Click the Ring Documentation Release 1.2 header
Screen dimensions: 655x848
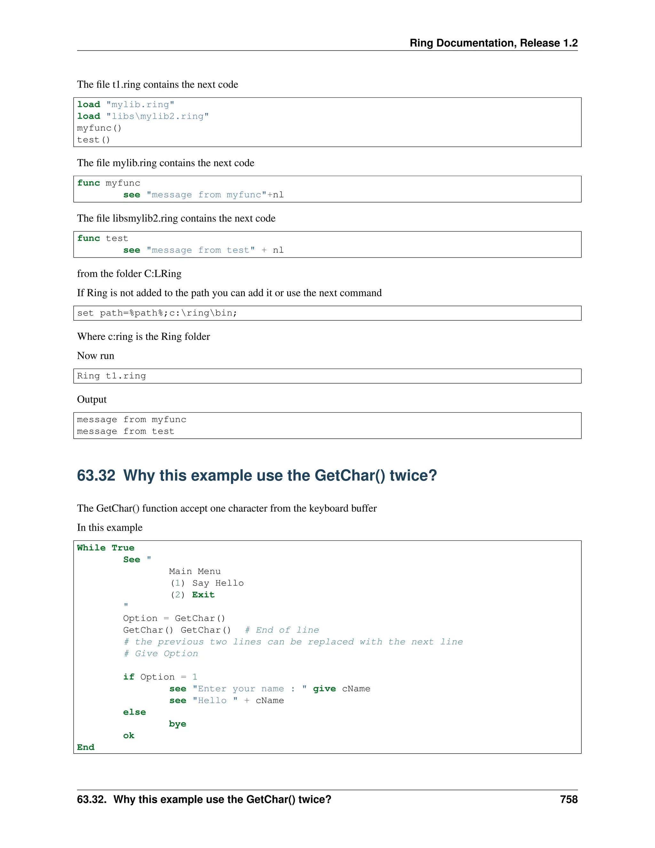tap(493, 43)
